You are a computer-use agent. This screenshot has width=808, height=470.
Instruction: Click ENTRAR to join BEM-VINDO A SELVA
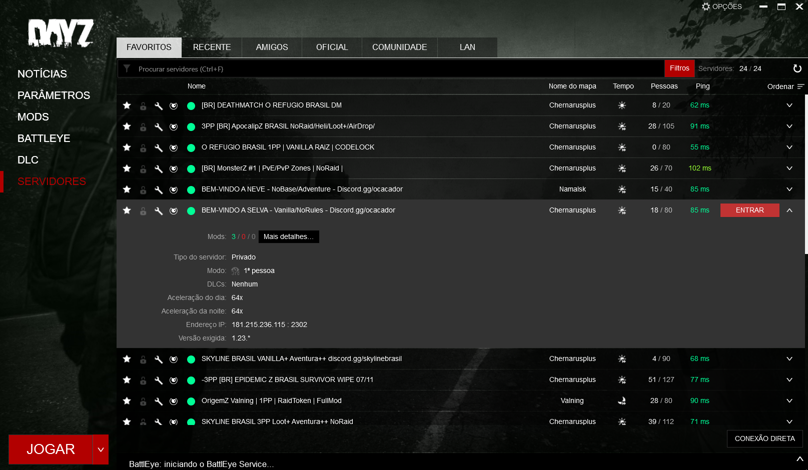pos(750,210)
